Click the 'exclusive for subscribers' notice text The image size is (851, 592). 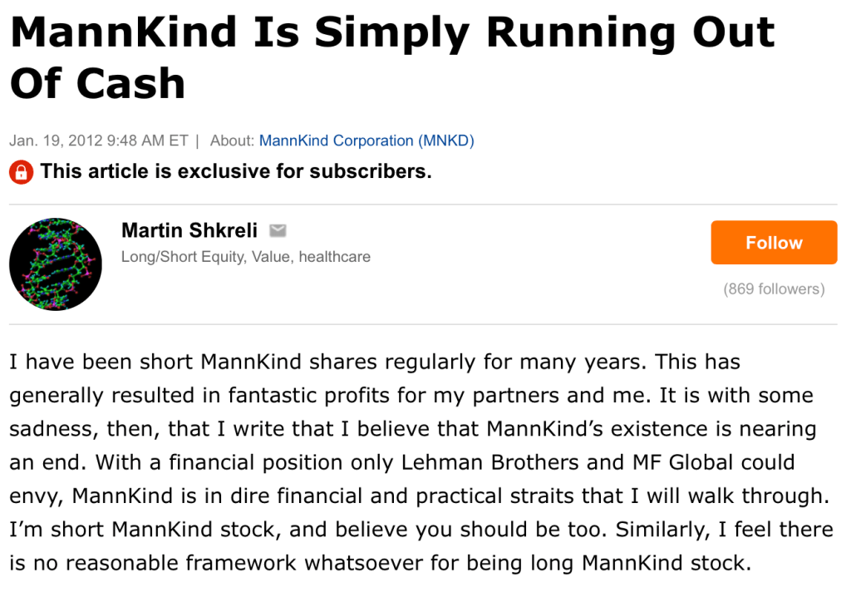pos(236,172)
